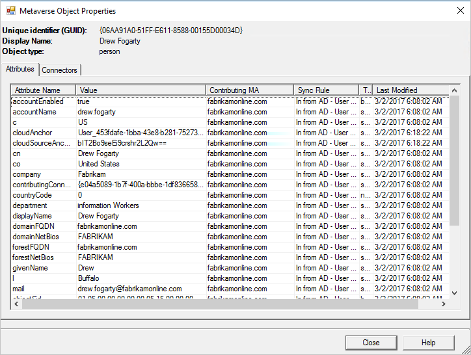
Task: Click the information Workers value
Action: [x=108, y=205]
